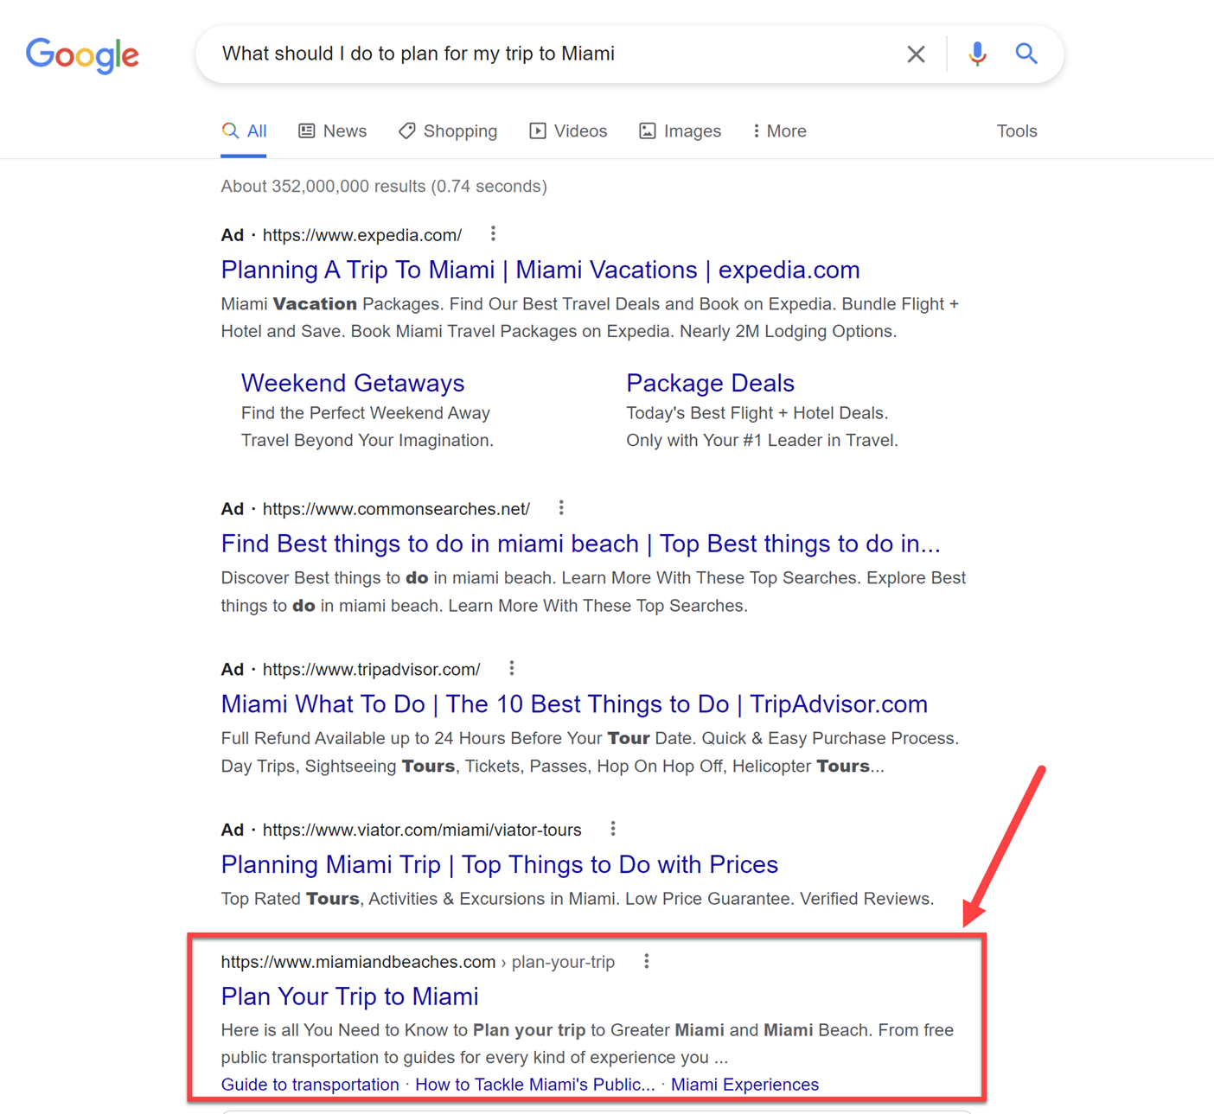The height and width of the screenshot is (1114, 1214).
Task: Expand the More search categories menu
Action: tap(779, 131)
